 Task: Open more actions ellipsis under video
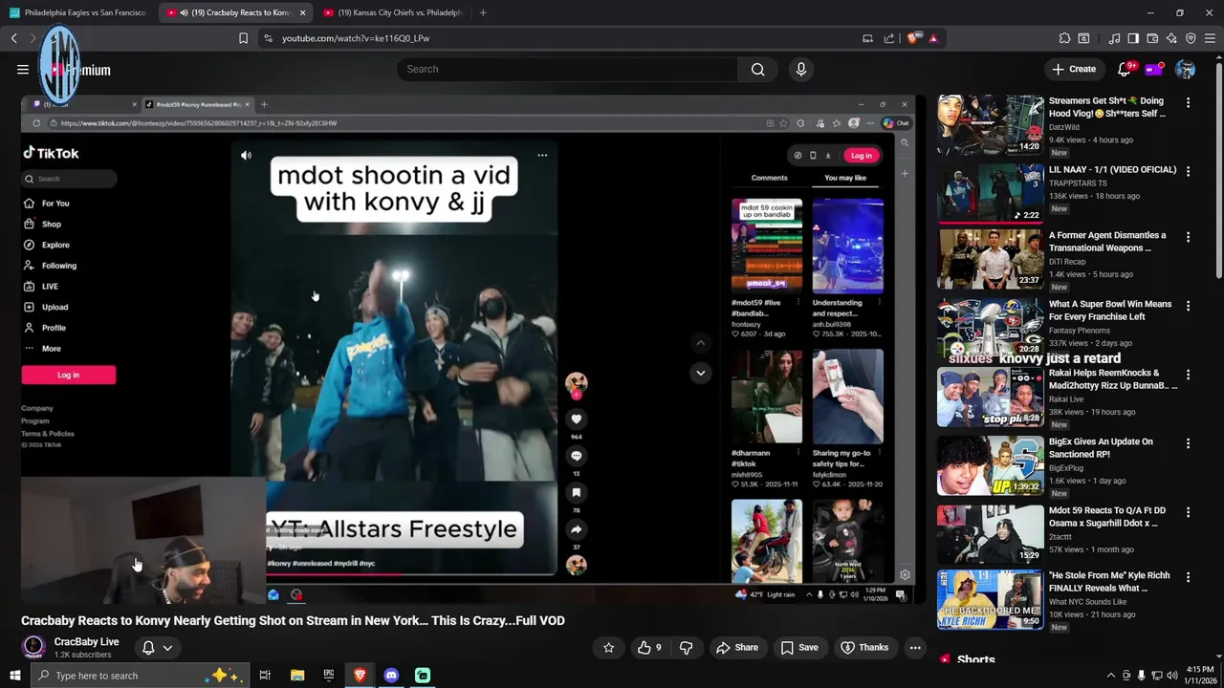915,647
